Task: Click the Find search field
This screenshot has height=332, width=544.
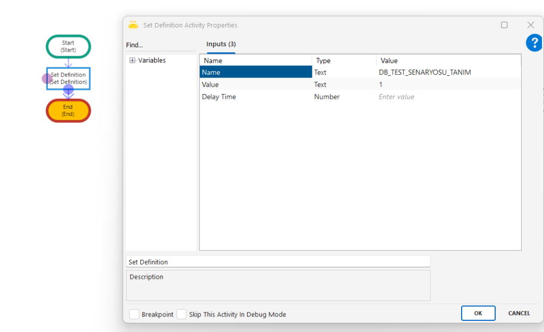Action: pyautogui.click(x=160, y=45)
